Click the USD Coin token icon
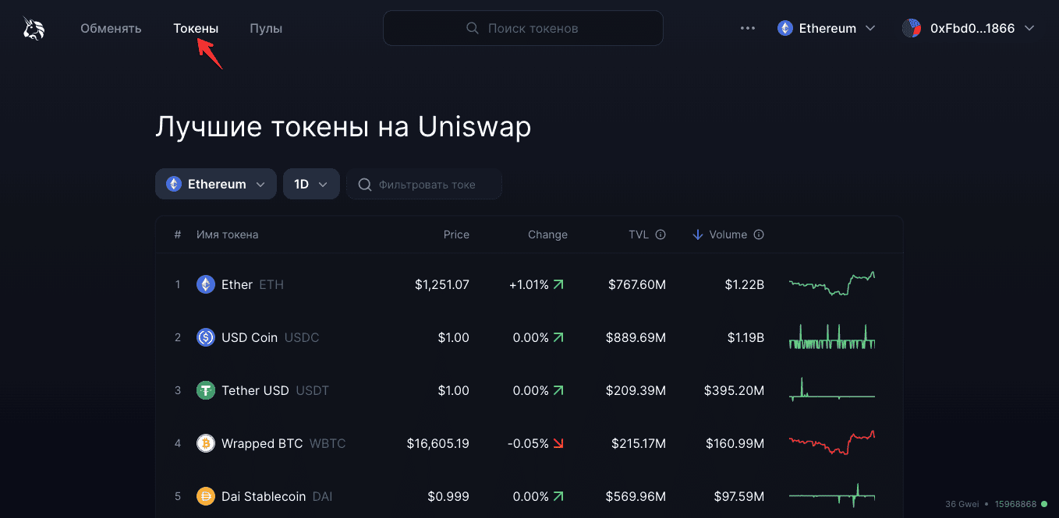This screenshot has width=1059, height=518. pos(206,337)
